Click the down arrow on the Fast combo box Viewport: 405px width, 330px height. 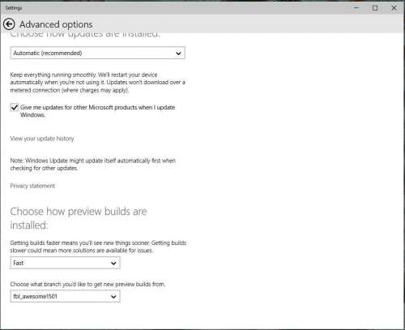click(113, 263)
